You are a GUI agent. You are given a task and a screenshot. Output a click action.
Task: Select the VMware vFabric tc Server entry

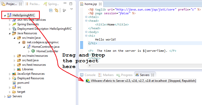tap(141, 81)
